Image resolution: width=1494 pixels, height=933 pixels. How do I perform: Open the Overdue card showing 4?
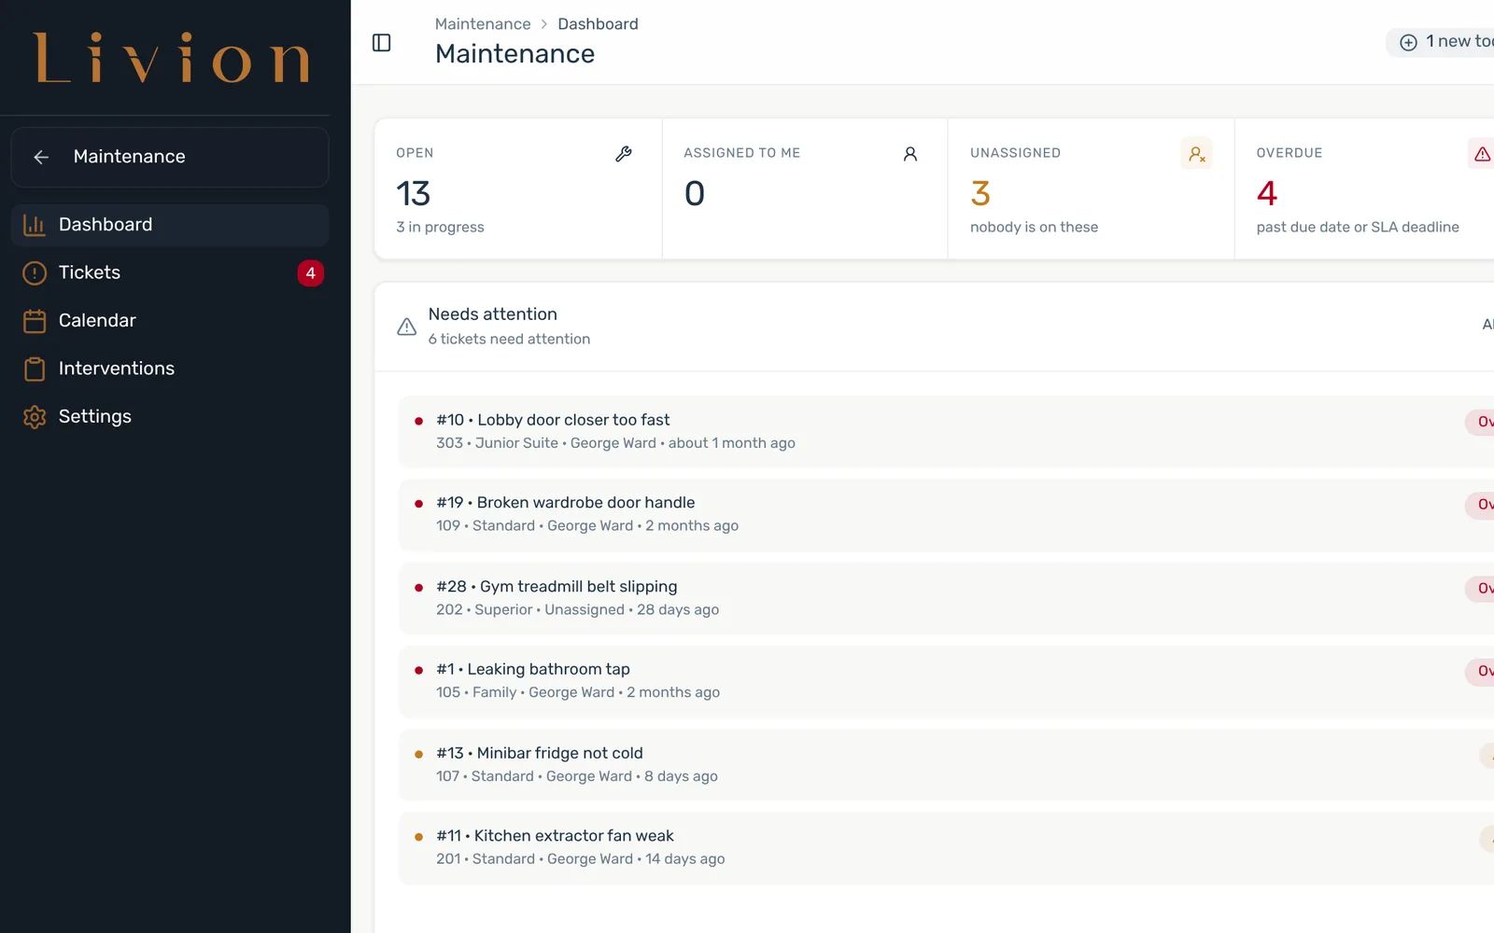pyautogui.click(x=1364, y=188)
